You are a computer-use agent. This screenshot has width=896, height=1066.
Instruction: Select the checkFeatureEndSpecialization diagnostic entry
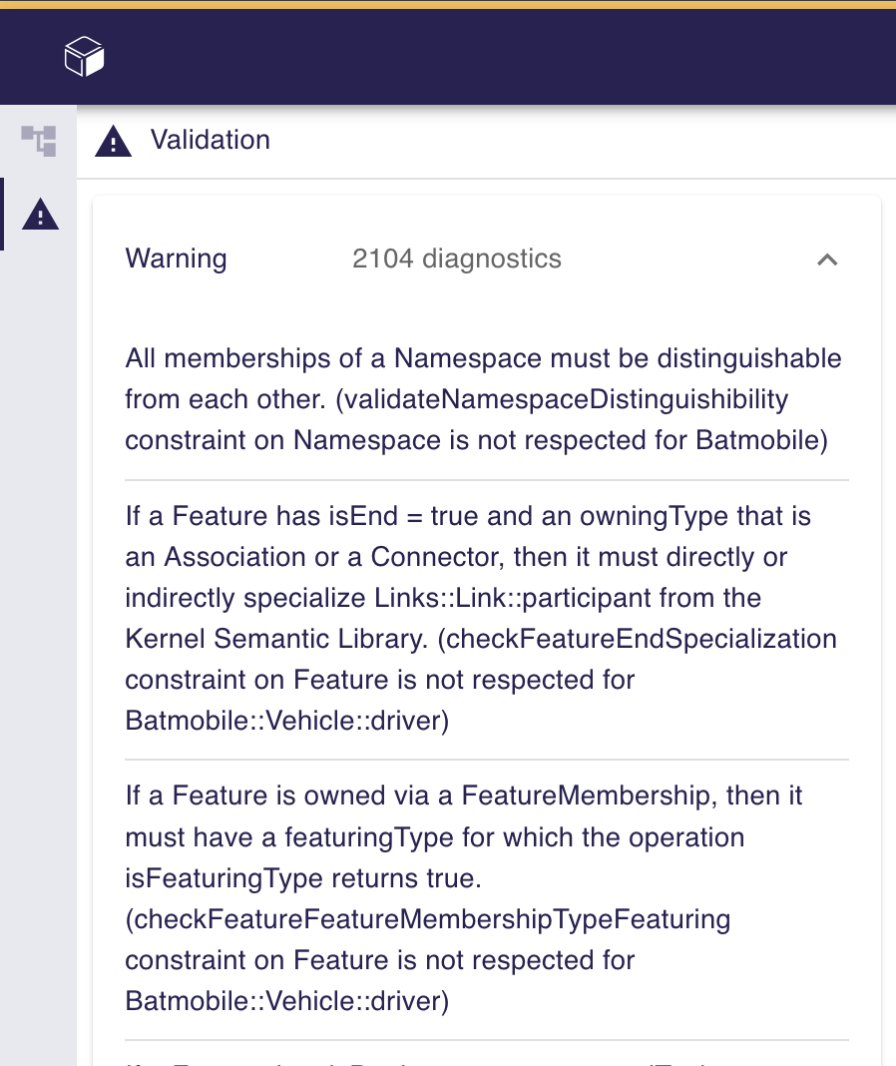point(479,618)
